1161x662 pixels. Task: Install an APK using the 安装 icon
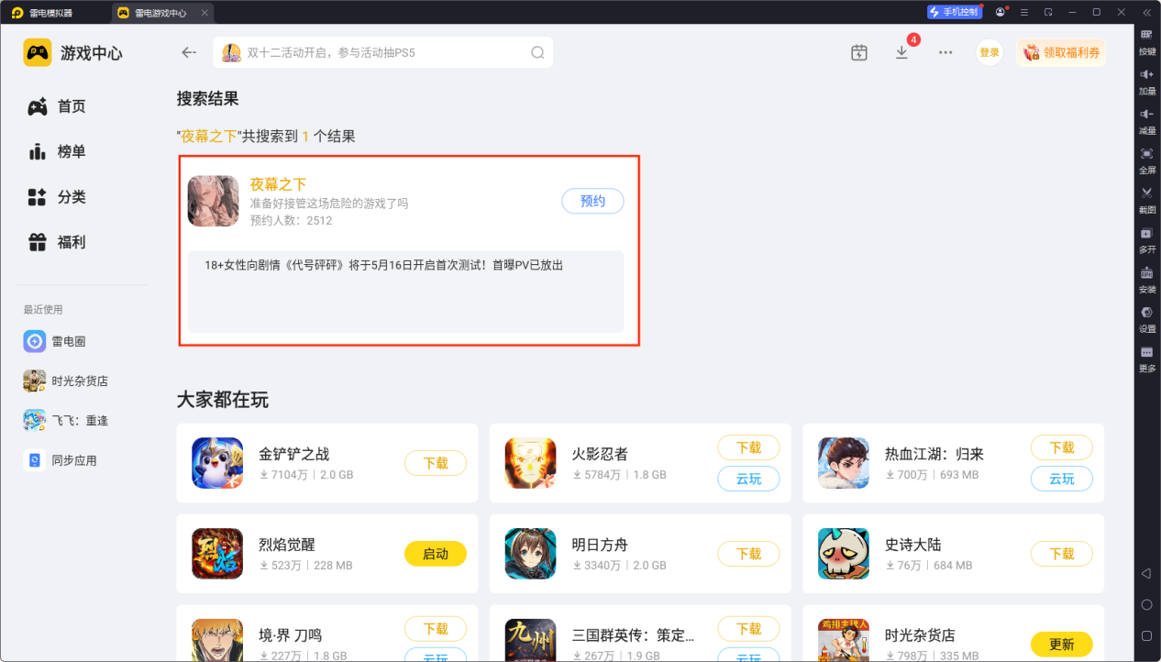pyautogui.click(x=1147, y=281)
